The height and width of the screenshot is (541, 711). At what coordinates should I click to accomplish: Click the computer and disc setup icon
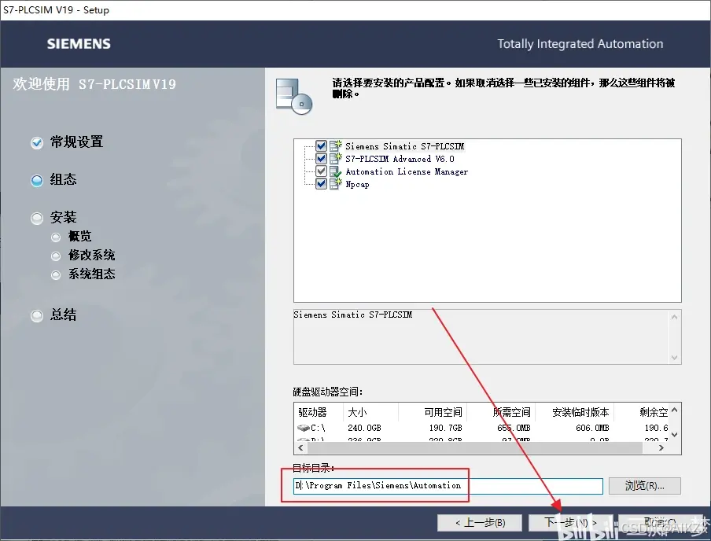(x=294, y=96)
